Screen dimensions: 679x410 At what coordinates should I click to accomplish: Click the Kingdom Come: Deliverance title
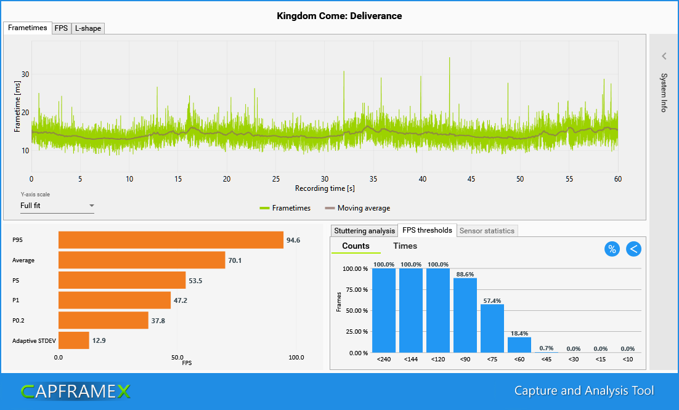point(339,16)
